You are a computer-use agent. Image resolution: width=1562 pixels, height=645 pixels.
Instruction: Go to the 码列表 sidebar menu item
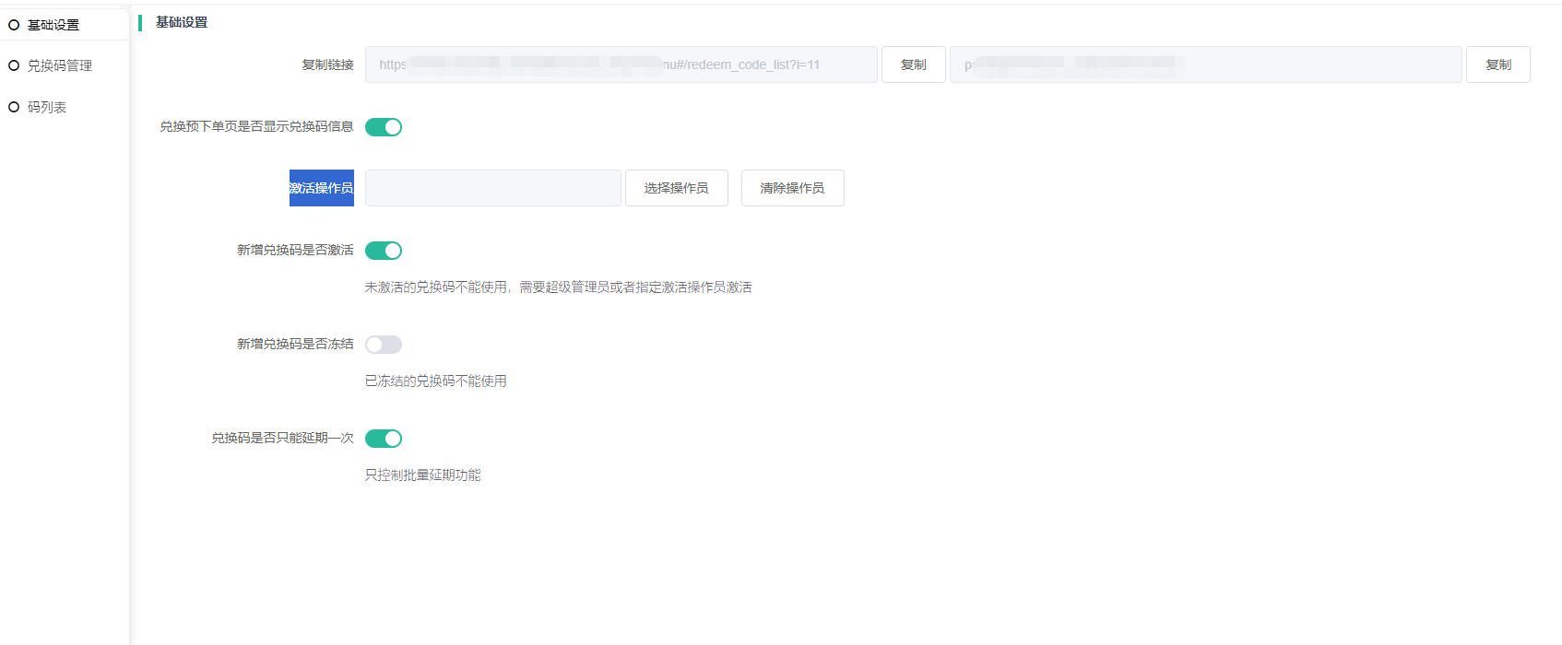point(47,107)
